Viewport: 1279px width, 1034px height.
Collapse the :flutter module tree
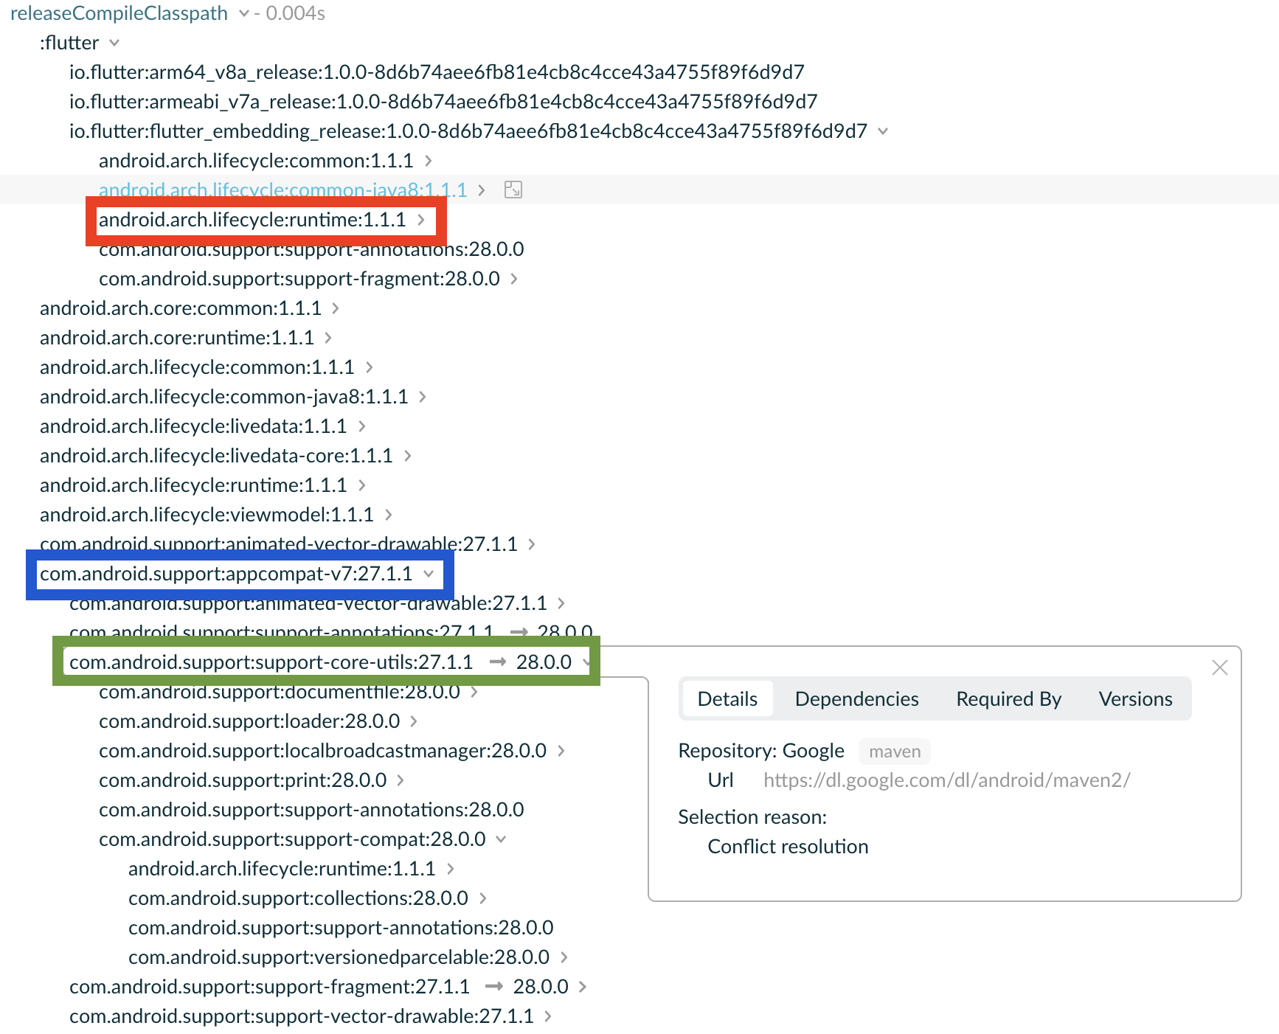[x=114, y=43]
